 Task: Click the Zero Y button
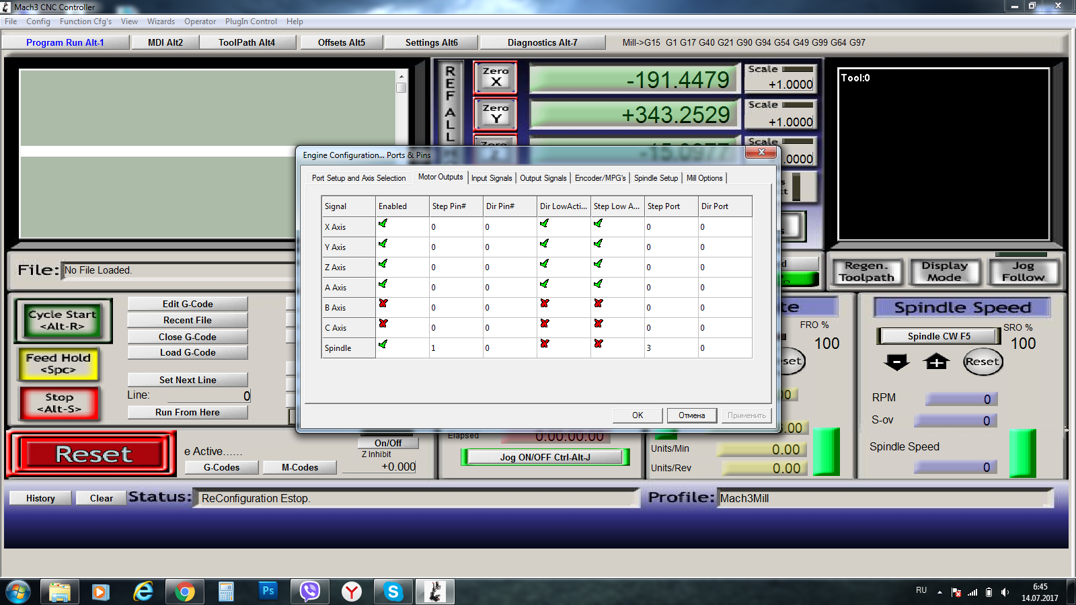pos(496,114)
